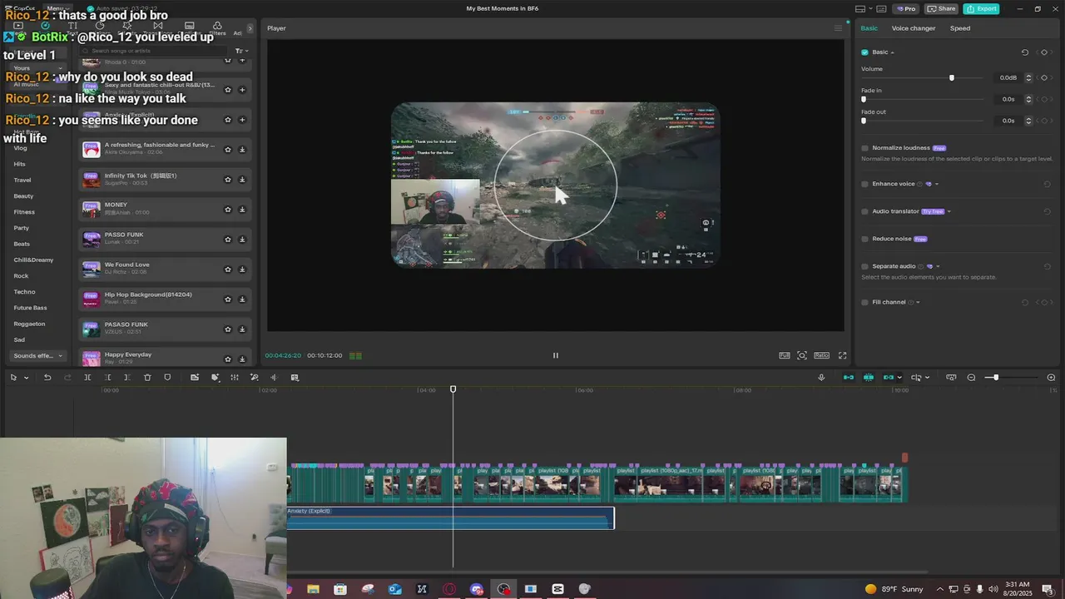Click the timeline playhead marker
The image size is (1065, 599).
pyautogui.click(x=453, y=389)
